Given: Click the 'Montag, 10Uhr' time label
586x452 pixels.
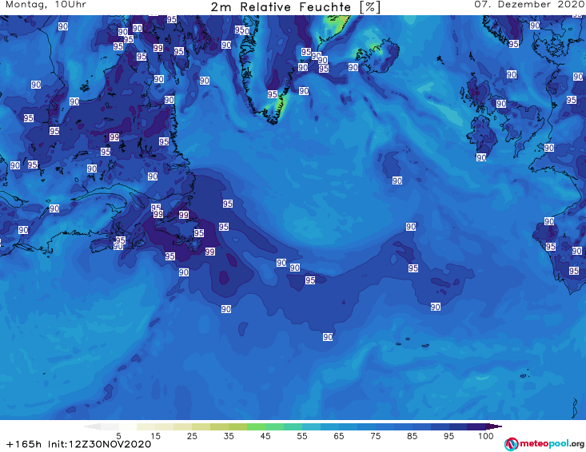Looking at the screenshot, I should tap(46, 5).
